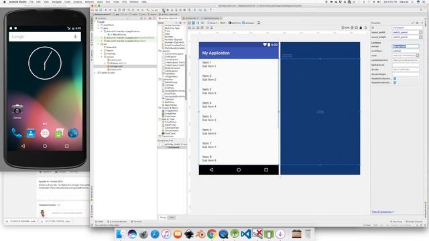This screenshot has height=241, width=429.
Task: Toggle the headerDividersEnabled checkbox
Action: pos(395,78)
